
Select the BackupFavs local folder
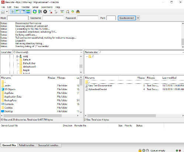click(10, 100)
